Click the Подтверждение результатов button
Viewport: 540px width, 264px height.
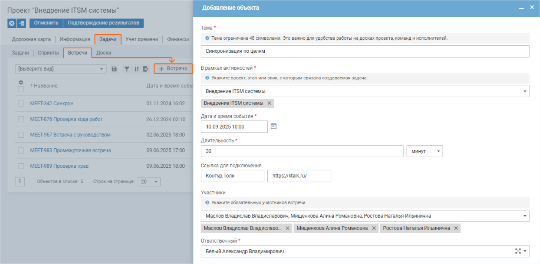tap(103, 23)
